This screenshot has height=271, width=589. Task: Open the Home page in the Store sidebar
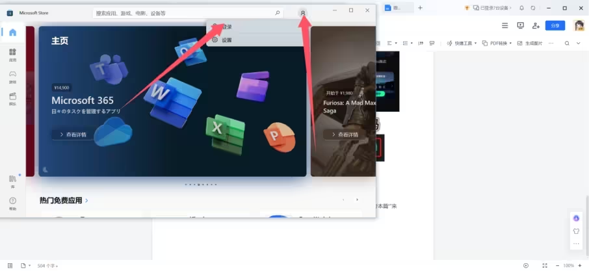(13, 32)
